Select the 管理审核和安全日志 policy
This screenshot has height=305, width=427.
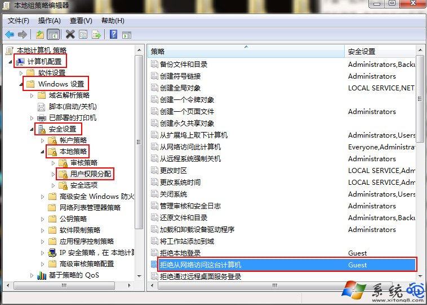(190, 206)
